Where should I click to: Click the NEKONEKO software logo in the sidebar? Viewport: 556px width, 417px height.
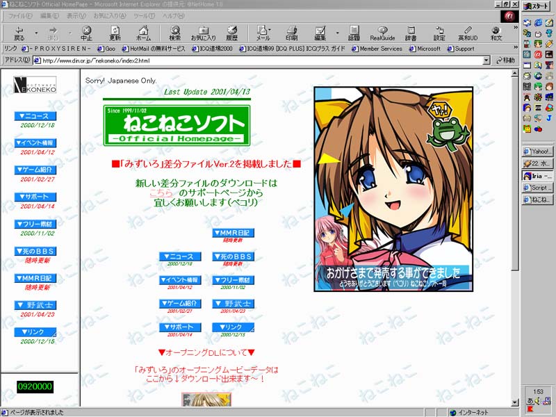tap(35, 85)
